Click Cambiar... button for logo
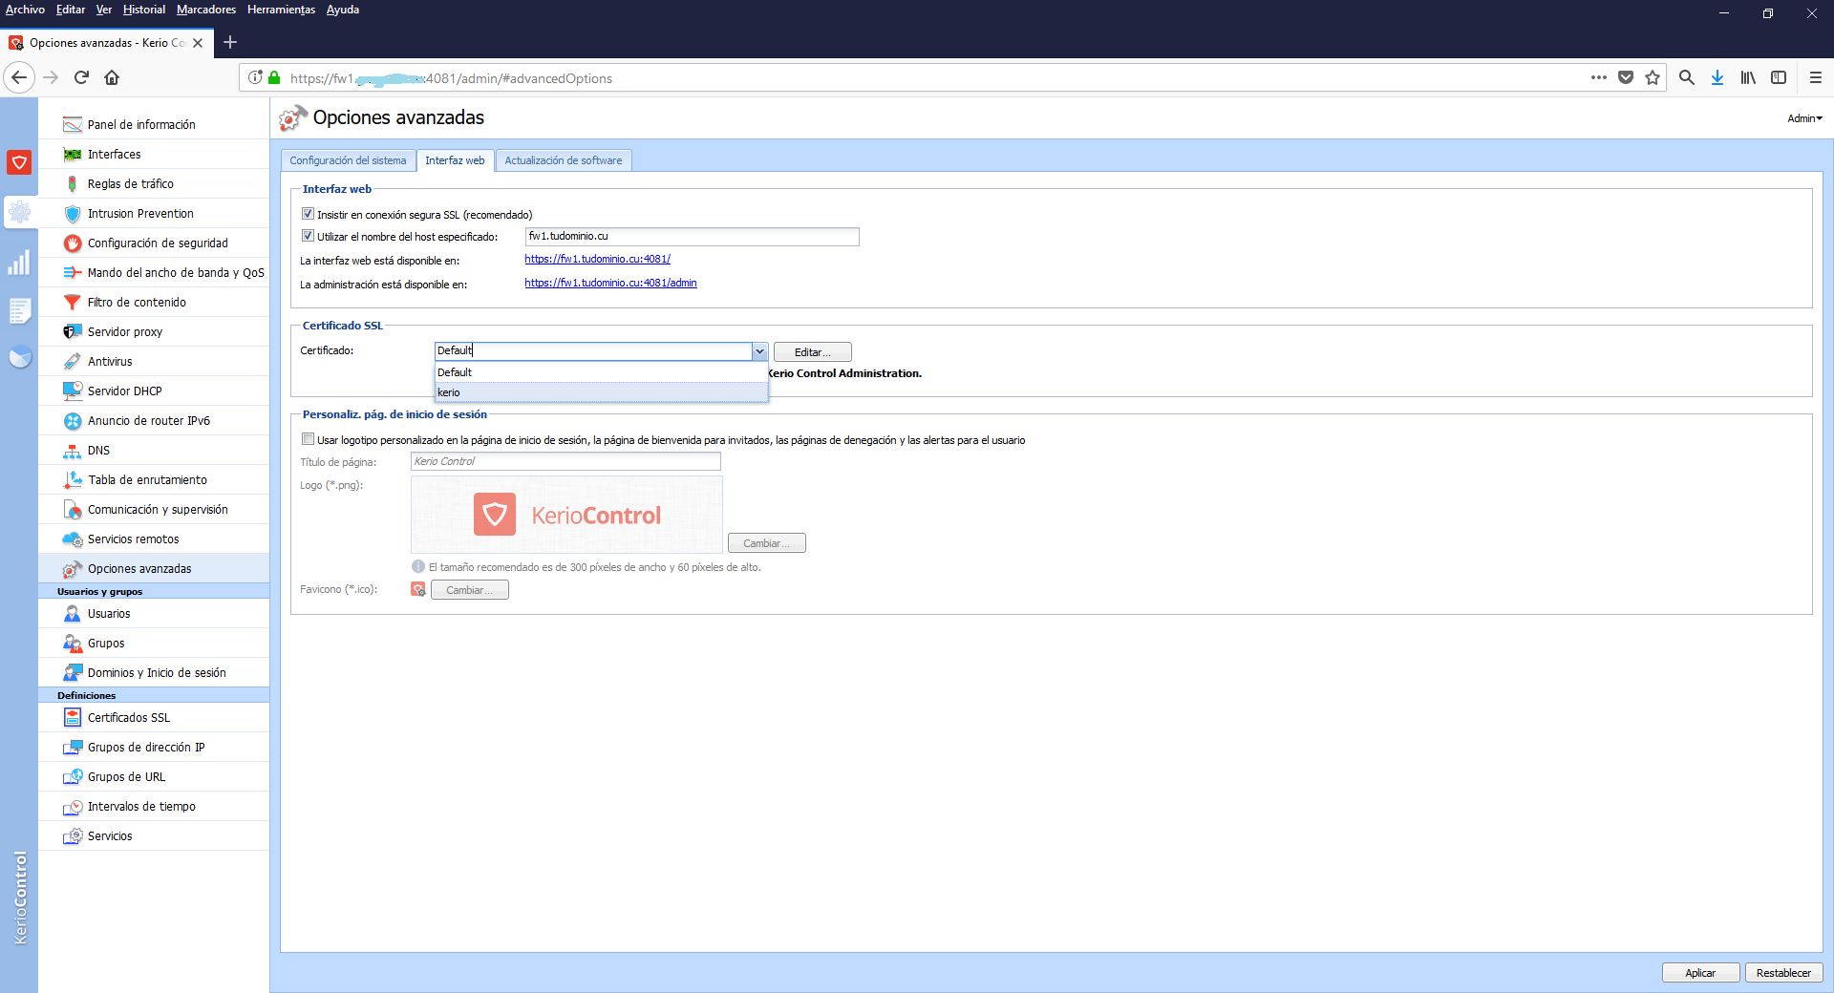Viewport: 1834px width, 993px height. point(766,543)
